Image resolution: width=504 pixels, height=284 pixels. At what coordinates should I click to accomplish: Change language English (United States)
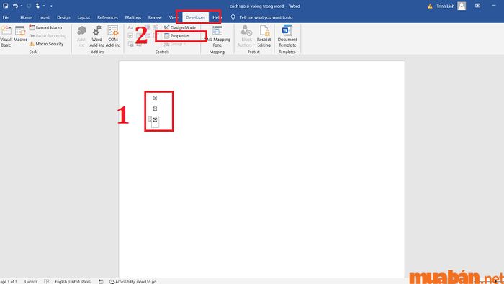(73, 281)
